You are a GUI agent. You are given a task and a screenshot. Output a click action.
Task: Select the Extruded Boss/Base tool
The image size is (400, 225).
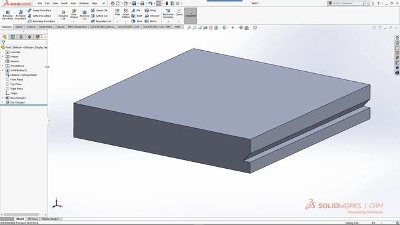tap(7, 15)
